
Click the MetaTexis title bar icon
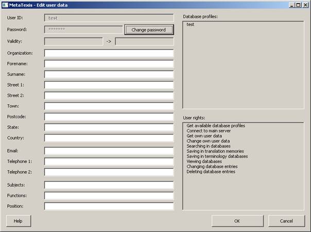[5, 5]
